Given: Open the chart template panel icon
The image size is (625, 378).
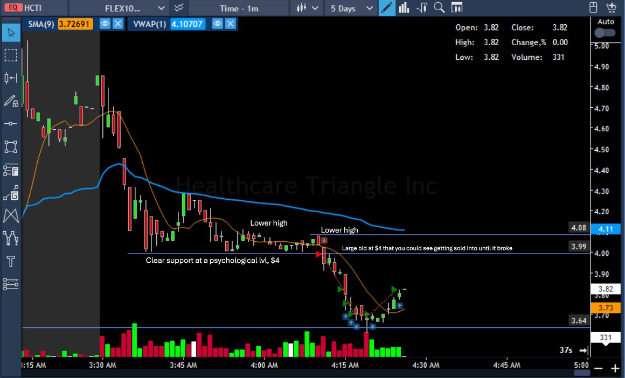Looking at the screenshot, I should tap(457, 8).
